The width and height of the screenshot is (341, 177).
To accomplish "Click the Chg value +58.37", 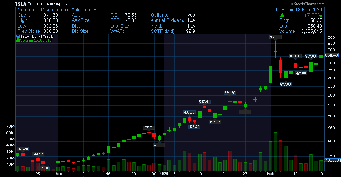I will click(315, 20).
